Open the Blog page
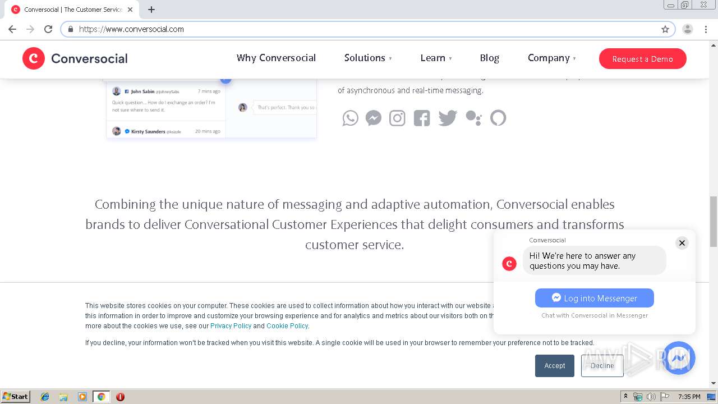This screenshot has height=404, width=718. 490,58
